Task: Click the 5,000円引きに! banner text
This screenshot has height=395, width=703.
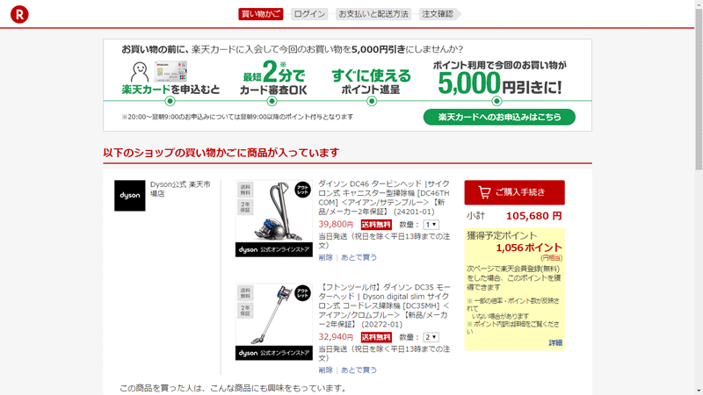Action: (499, 83)
